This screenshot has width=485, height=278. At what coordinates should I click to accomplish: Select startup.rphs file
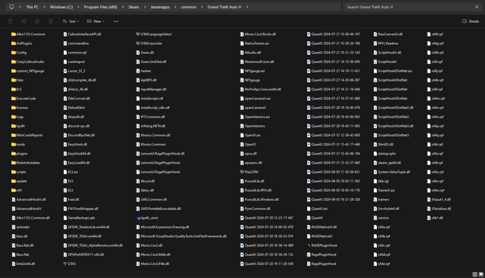click(x=385, y=154)
